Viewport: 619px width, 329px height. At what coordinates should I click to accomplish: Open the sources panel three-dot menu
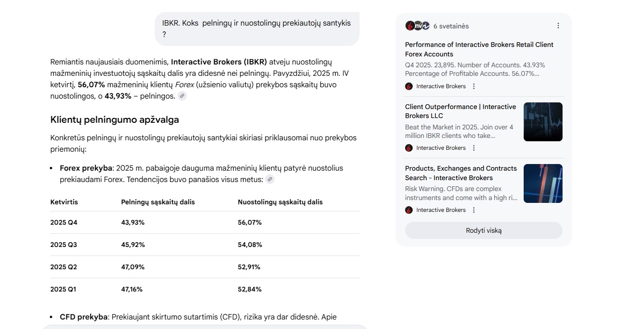coord(558,26)
